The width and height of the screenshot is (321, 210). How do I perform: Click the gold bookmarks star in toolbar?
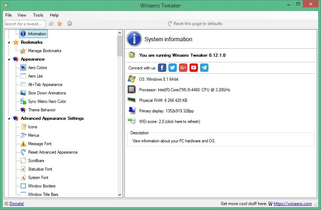[59, 24]
